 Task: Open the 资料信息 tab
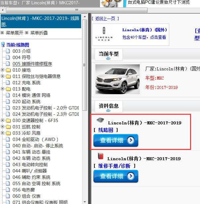109,107
